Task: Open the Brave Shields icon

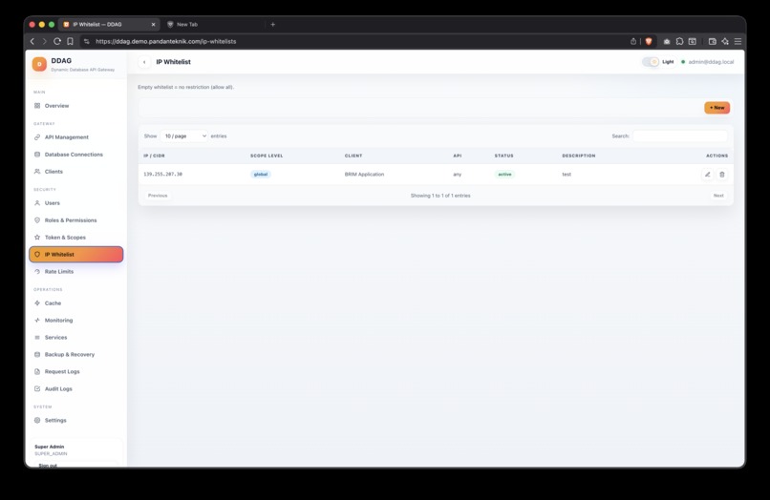Action: (x=649, y=41)
